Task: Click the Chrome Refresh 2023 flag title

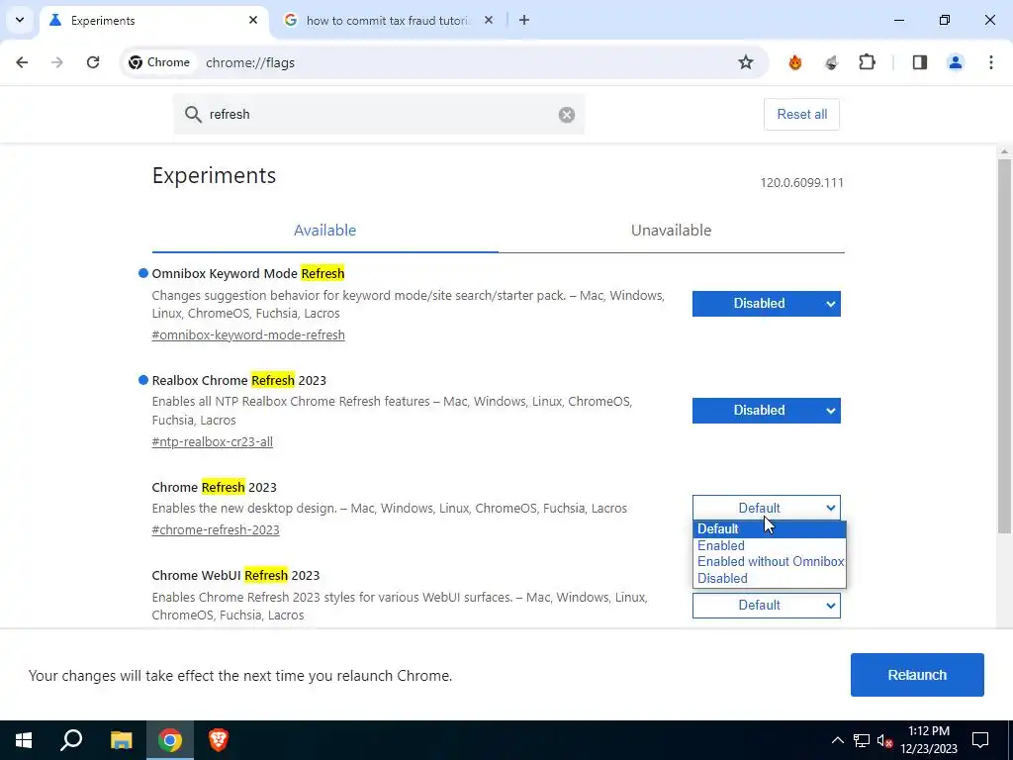Action: [214, 487]
